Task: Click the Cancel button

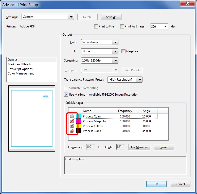Action: point(180,184)
